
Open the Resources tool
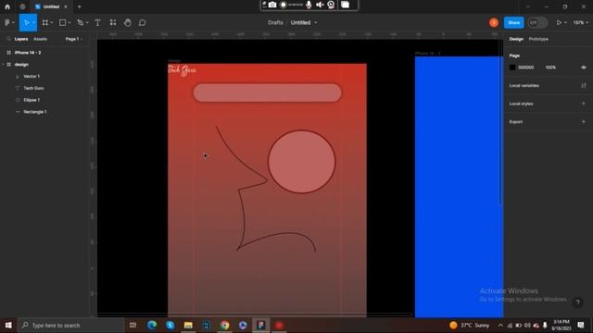pyautogui.click(x=113, y=22)
